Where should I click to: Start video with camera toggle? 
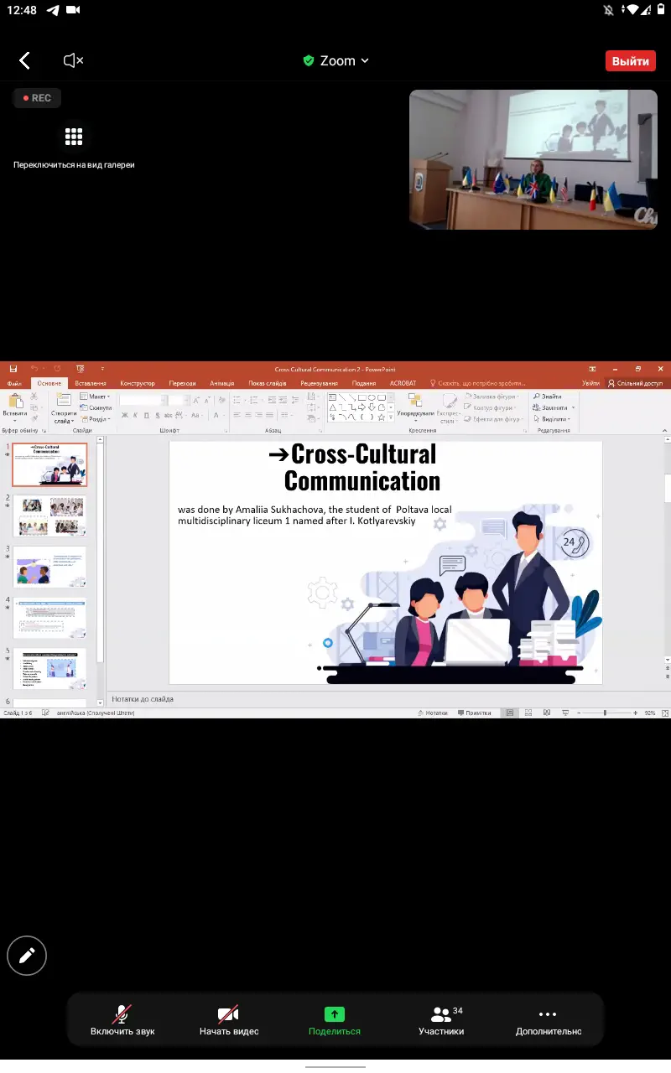(228, 1020)
